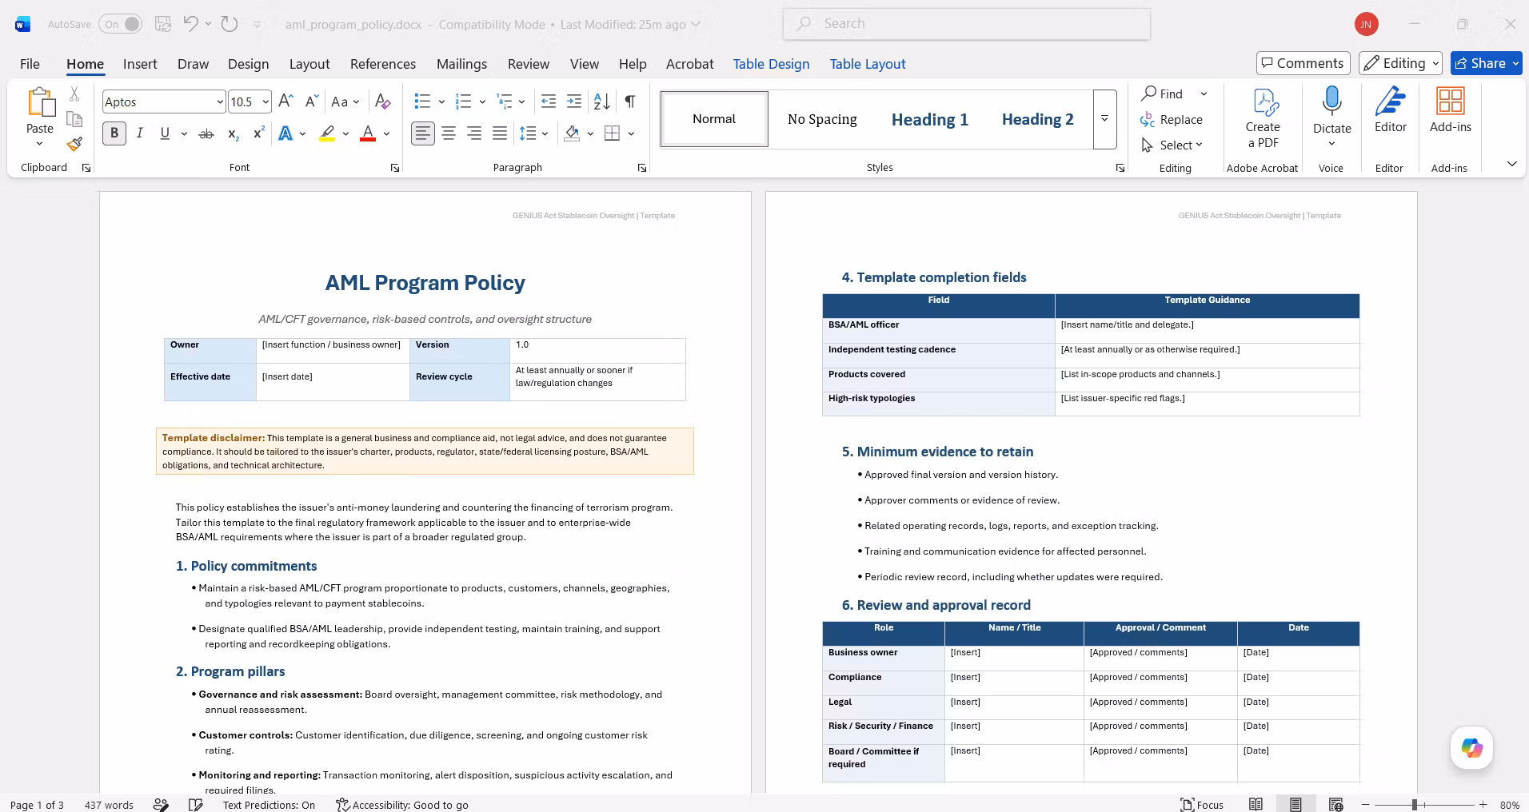
Task: Open the Table Design tab
Action: (x=771, y=64)
